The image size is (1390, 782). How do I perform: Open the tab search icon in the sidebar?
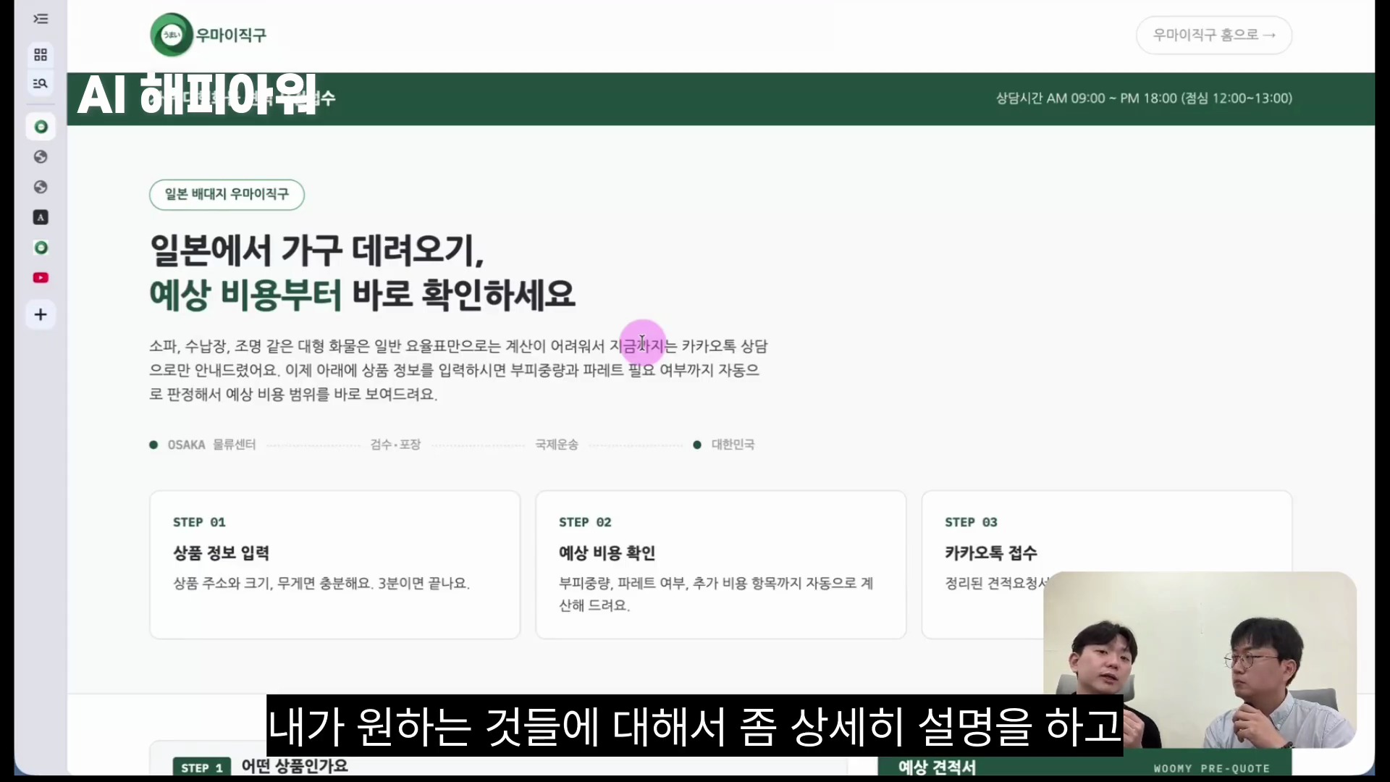(x=41, y=83)
